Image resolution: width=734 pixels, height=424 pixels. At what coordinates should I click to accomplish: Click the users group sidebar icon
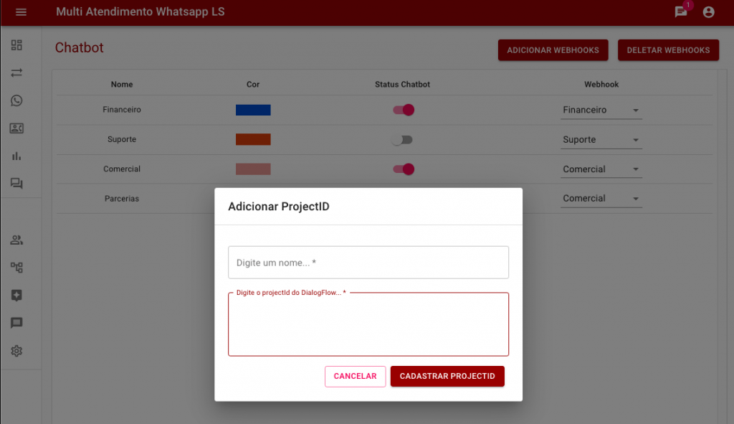[x=16, y=240]
